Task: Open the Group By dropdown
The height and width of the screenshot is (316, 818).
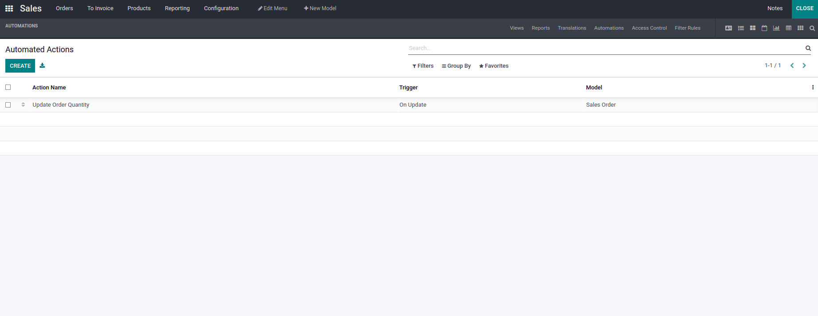Action: 456,66
